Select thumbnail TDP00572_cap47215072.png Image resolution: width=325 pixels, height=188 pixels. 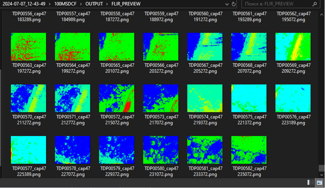[117, 98]
